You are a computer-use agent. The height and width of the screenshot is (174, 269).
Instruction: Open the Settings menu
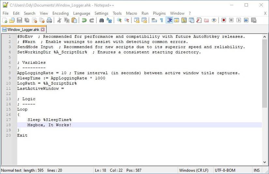click(101, 13)
